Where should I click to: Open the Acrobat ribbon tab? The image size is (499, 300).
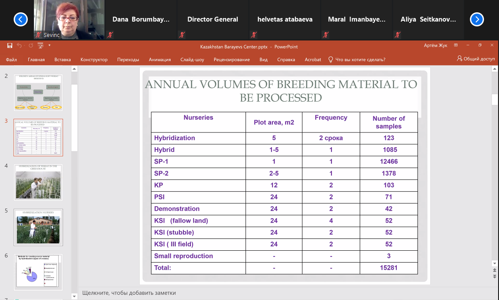click(313, 59)
